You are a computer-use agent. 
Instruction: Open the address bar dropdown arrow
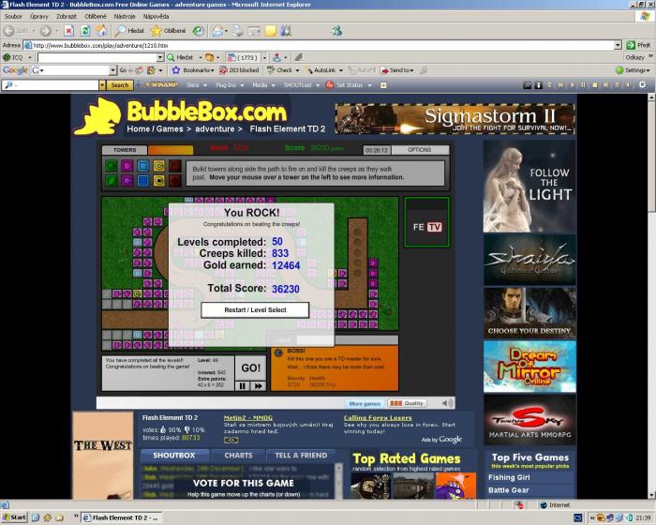pos(618,45)
